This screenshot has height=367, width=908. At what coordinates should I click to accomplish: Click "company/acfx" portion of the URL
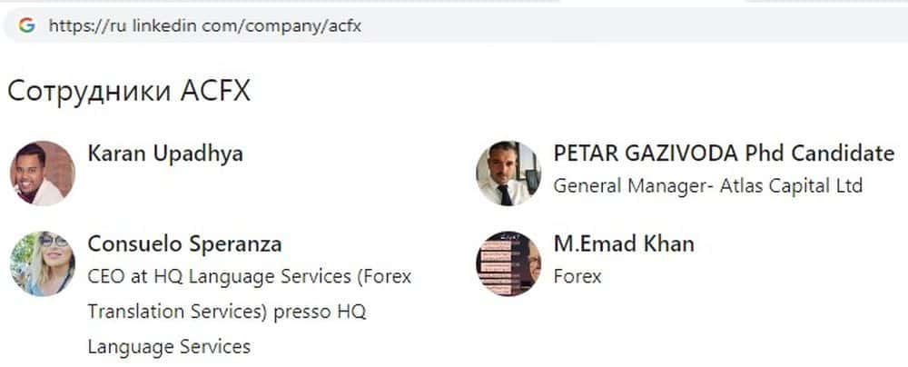301,25
